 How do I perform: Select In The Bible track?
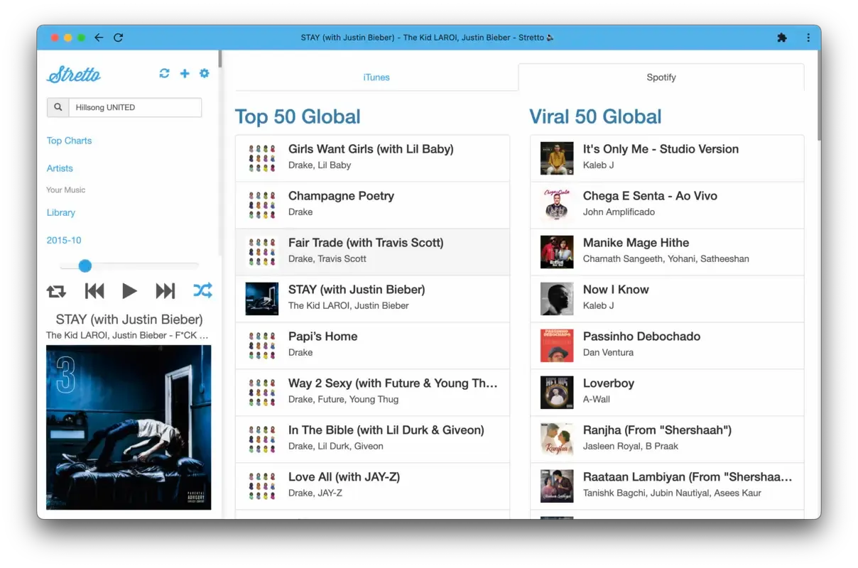[x=372, y=439]
